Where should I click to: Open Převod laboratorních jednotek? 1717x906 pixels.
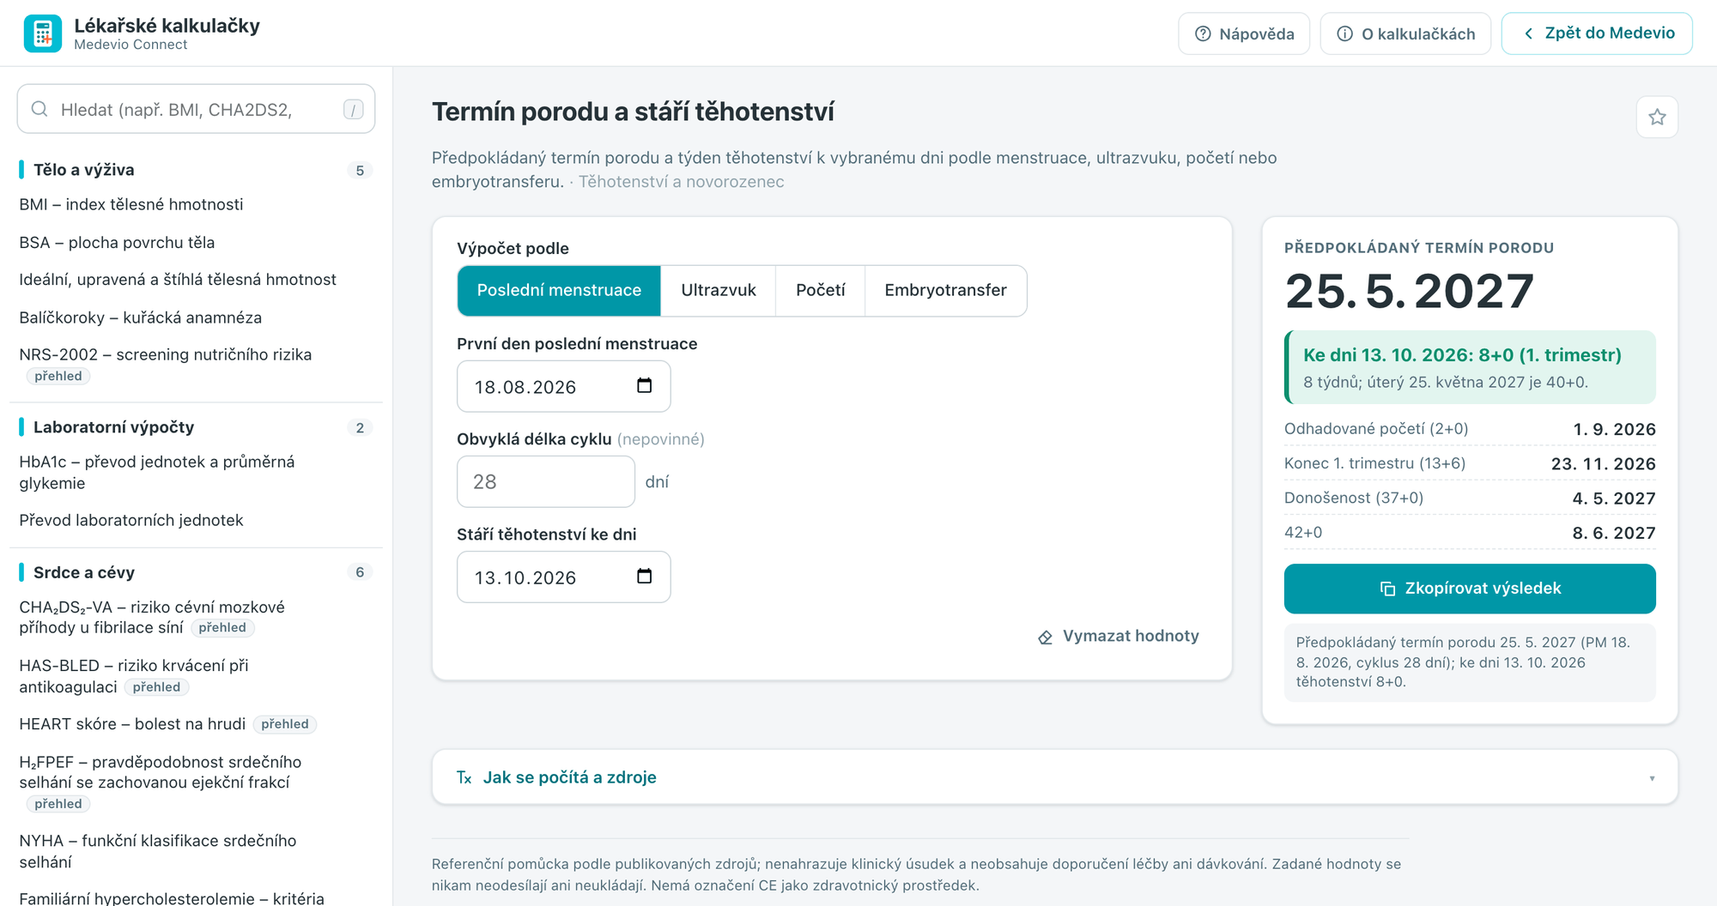click(131, 520)
